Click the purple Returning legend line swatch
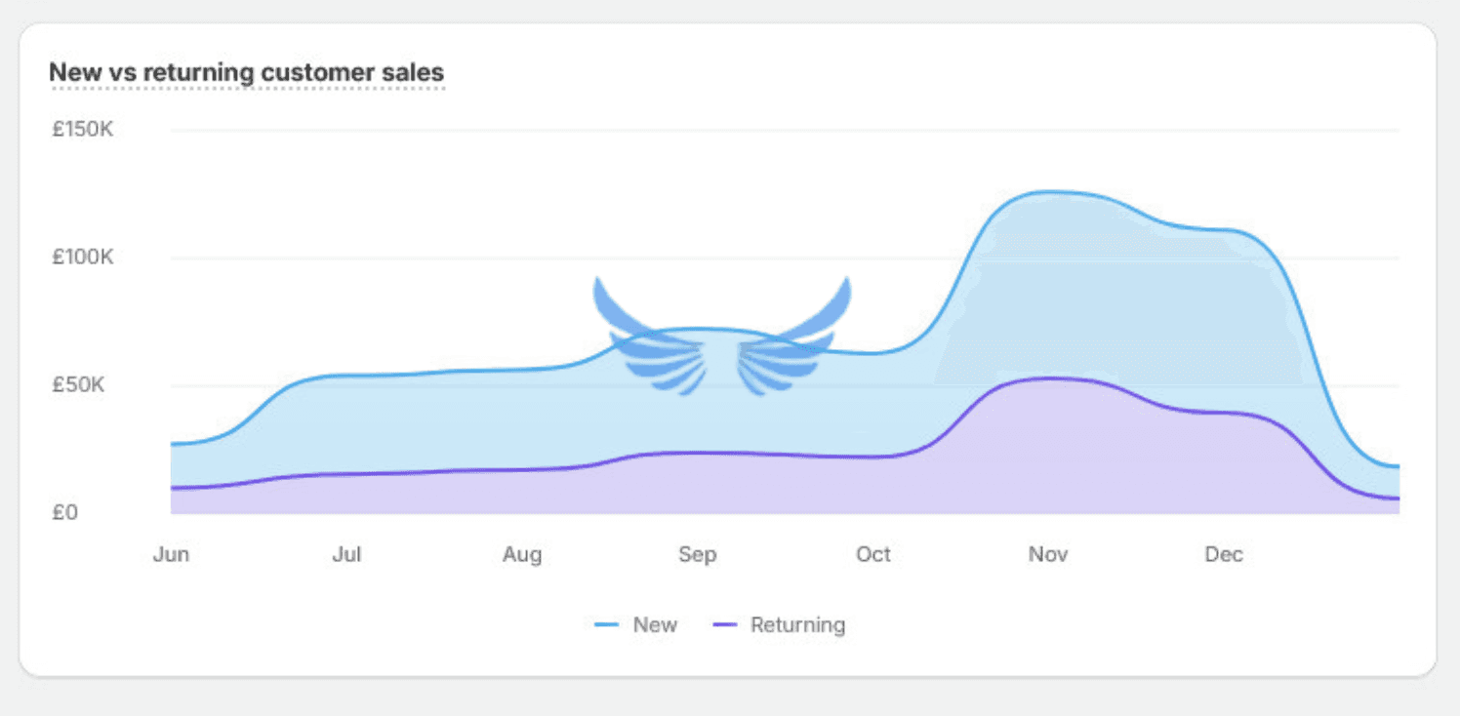Screen dimensions: 1460x716 725,625
